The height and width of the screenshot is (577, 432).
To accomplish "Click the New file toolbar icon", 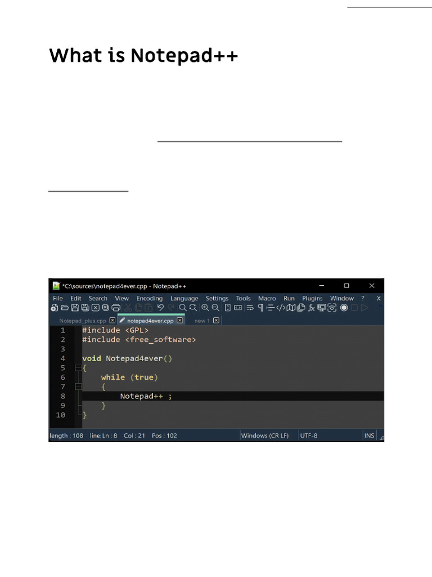I will tap(55, 308).
